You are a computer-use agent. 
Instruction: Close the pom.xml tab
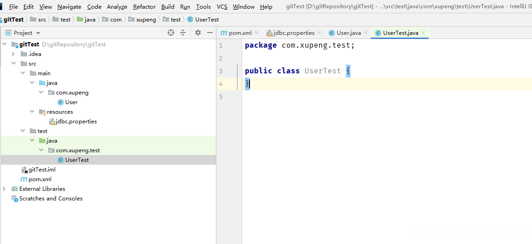(256, 33)
